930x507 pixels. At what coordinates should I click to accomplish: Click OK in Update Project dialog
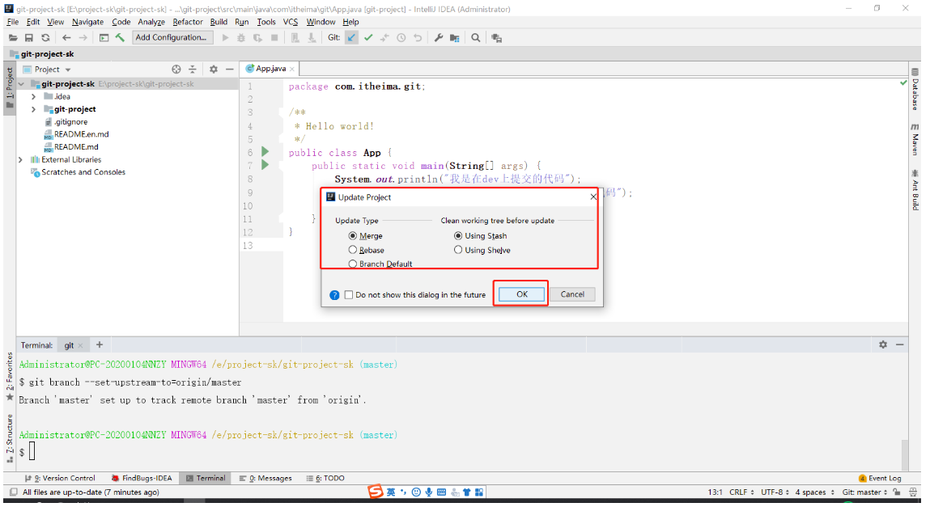[522, 294]
